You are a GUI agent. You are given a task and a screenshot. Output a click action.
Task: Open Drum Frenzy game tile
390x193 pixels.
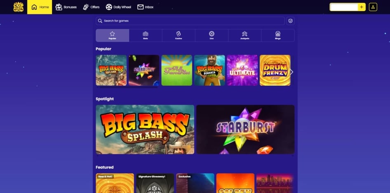pyautogui.click(x=275, y=70)
